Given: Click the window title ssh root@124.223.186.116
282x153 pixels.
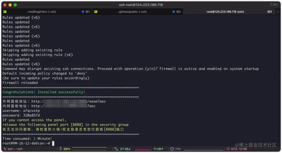Looking at the screenshot, I should (141, 5).
